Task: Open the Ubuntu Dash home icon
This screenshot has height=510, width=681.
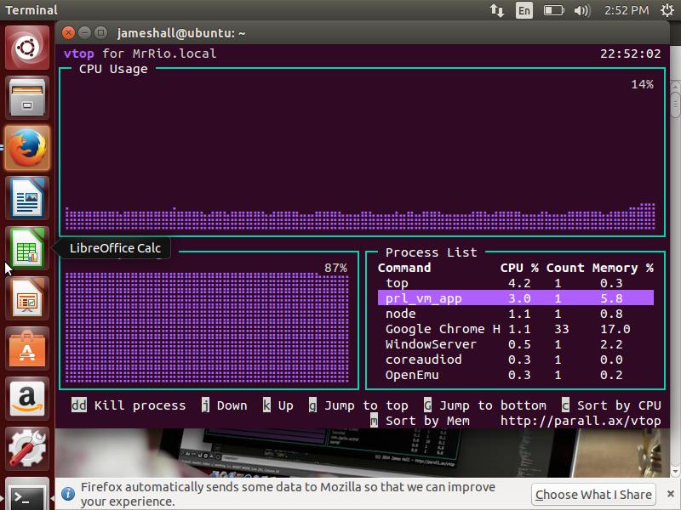Action: click(x=27, y=48)
